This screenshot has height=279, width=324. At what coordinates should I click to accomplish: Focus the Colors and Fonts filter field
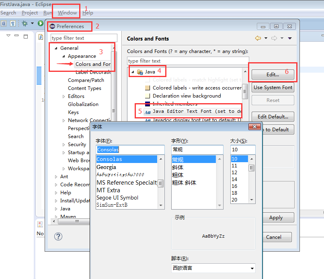(x=188, y=61)
